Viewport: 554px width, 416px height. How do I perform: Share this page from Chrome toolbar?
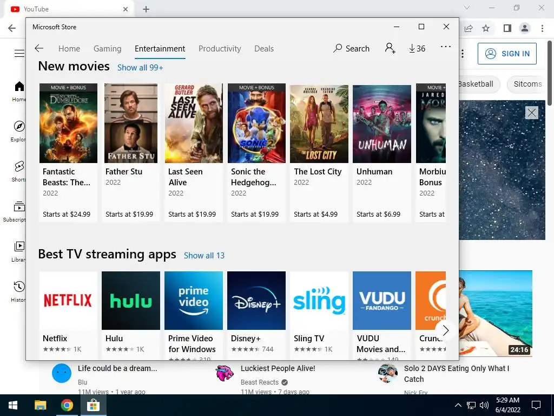[469, 28]
